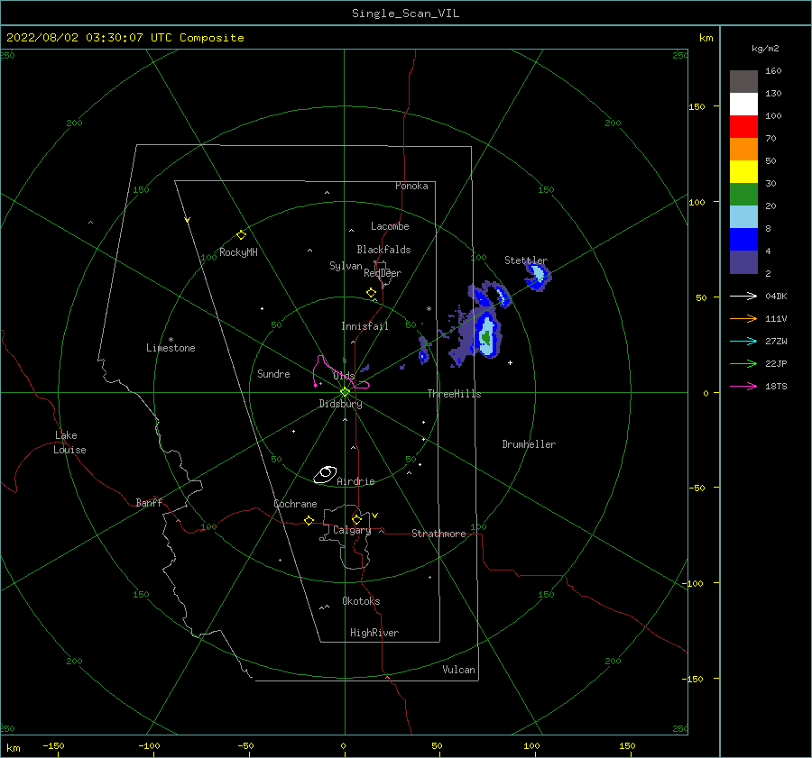Select the yellow diamond marker beside RockyMH
This screenshot has height=758, width=812.
coord(241,235)
